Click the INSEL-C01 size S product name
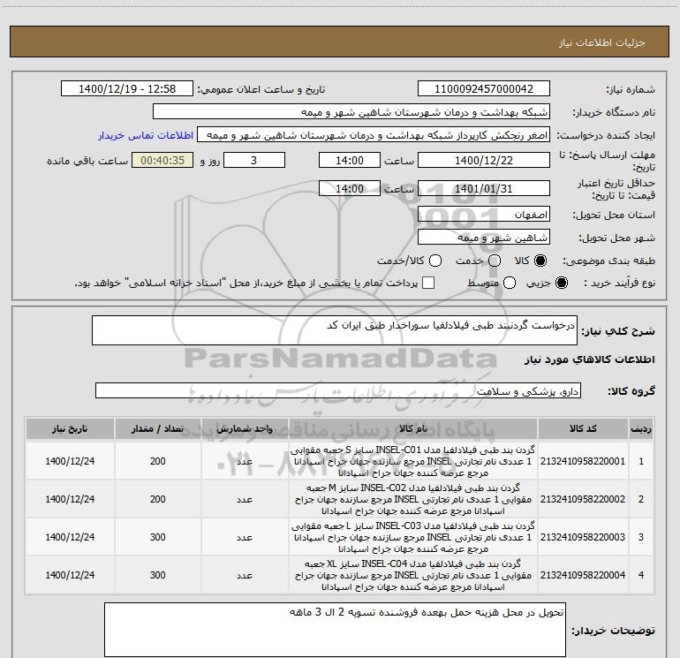This screenshot has width=680, height=658. pyautogui.click(x=413, y=461)
